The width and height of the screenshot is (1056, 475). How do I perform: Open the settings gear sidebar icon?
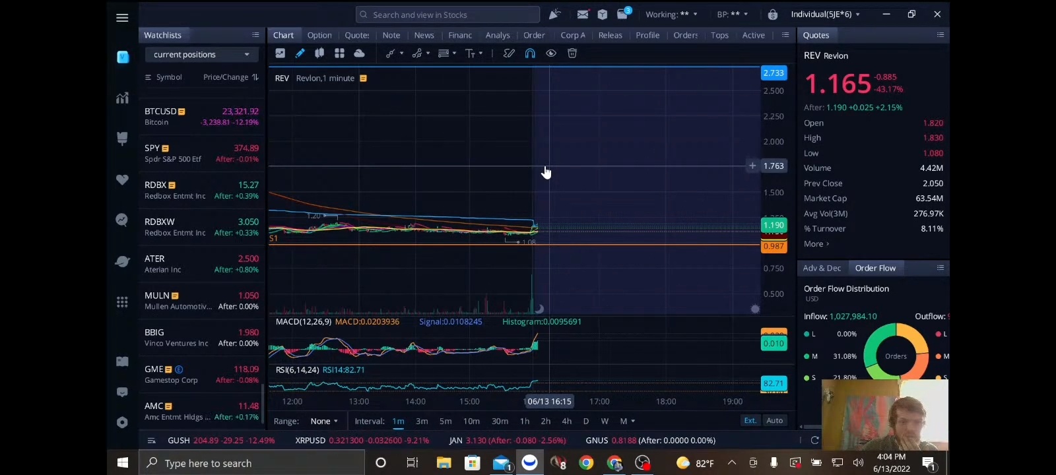coord(122,422)
